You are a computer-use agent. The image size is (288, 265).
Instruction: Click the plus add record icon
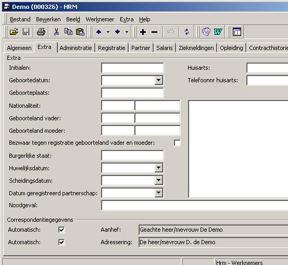point(143,32)
